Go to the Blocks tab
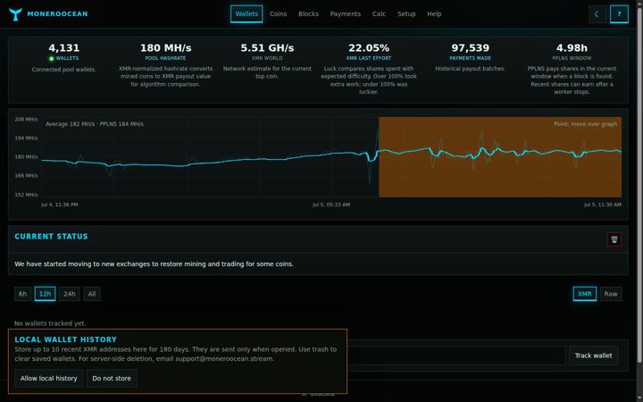This screenshot has width=643, height=402. point(308,14)
